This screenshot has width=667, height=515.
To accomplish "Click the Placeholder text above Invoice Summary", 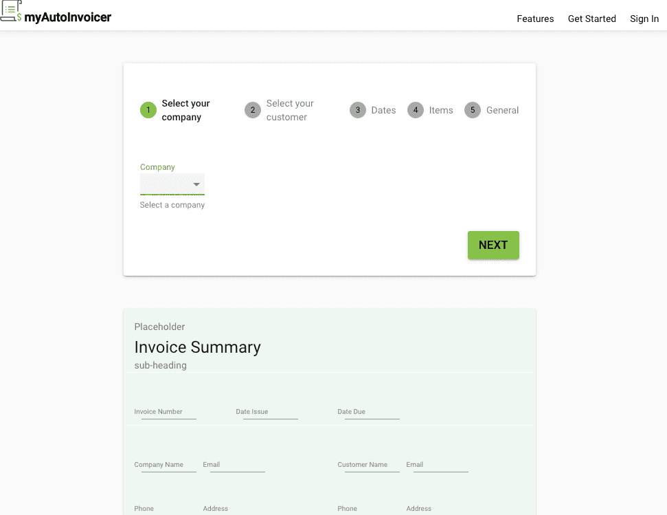I will pos(159,327).
